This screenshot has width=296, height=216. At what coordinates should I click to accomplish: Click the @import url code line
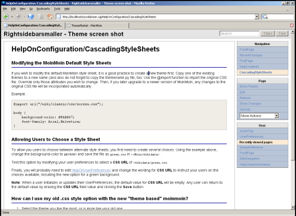[58, 104]
